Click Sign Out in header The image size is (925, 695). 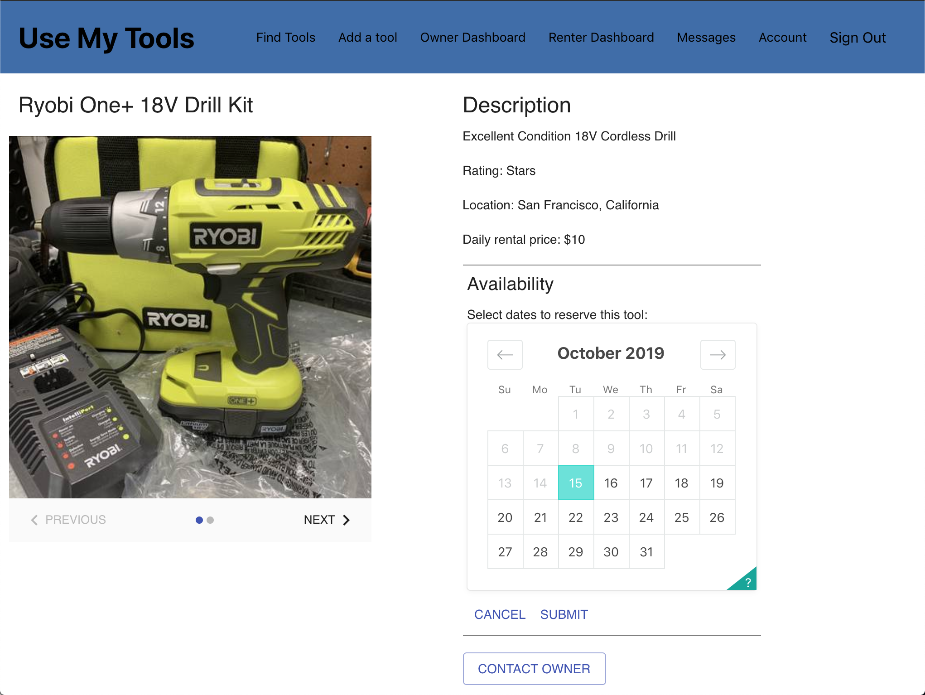point(857,38)
